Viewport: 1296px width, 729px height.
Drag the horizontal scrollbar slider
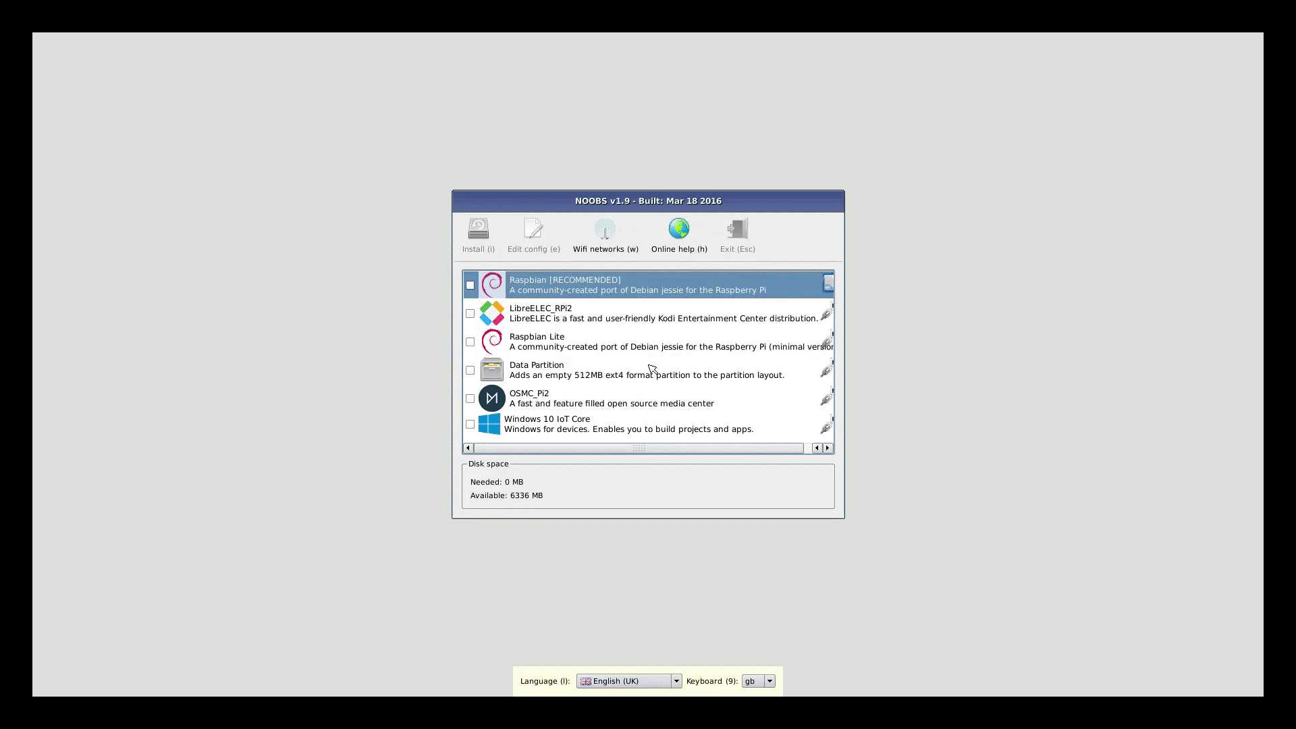(639, 448)
